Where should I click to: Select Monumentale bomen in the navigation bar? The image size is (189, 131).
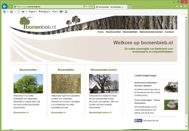[x=151, y=32]
